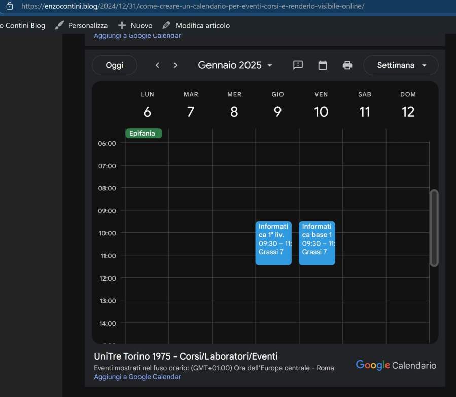
Task: Open Thursday's Informatica 1° liv. event
Action: [x=273, y=243]
